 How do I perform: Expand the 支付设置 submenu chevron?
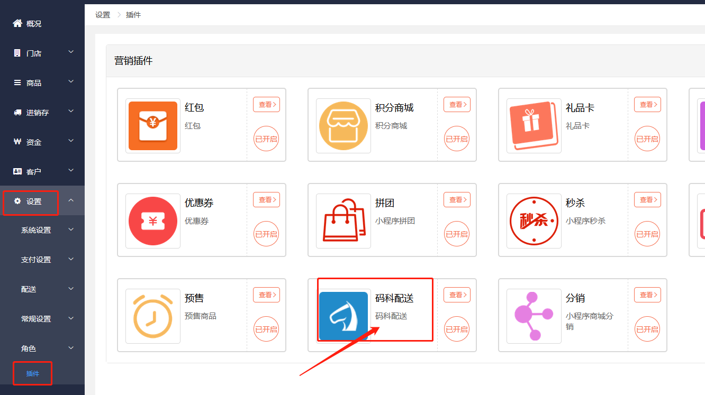(71, 259)
